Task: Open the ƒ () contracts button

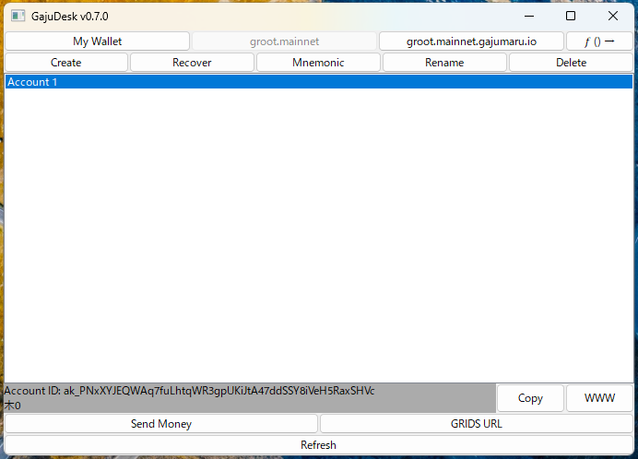Action: [599, 41]
